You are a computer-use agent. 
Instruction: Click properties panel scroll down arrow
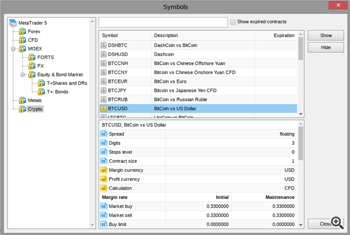[x=301, y=225]
